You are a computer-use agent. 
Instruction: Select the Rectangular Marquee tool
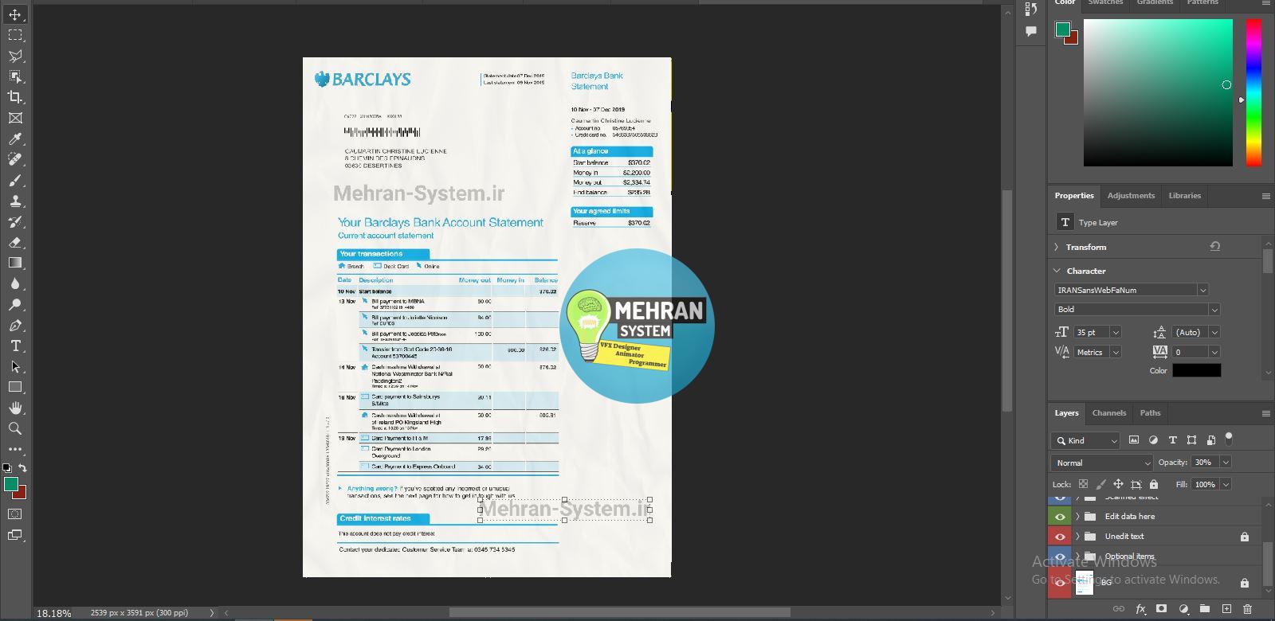(x=15, y=35)
